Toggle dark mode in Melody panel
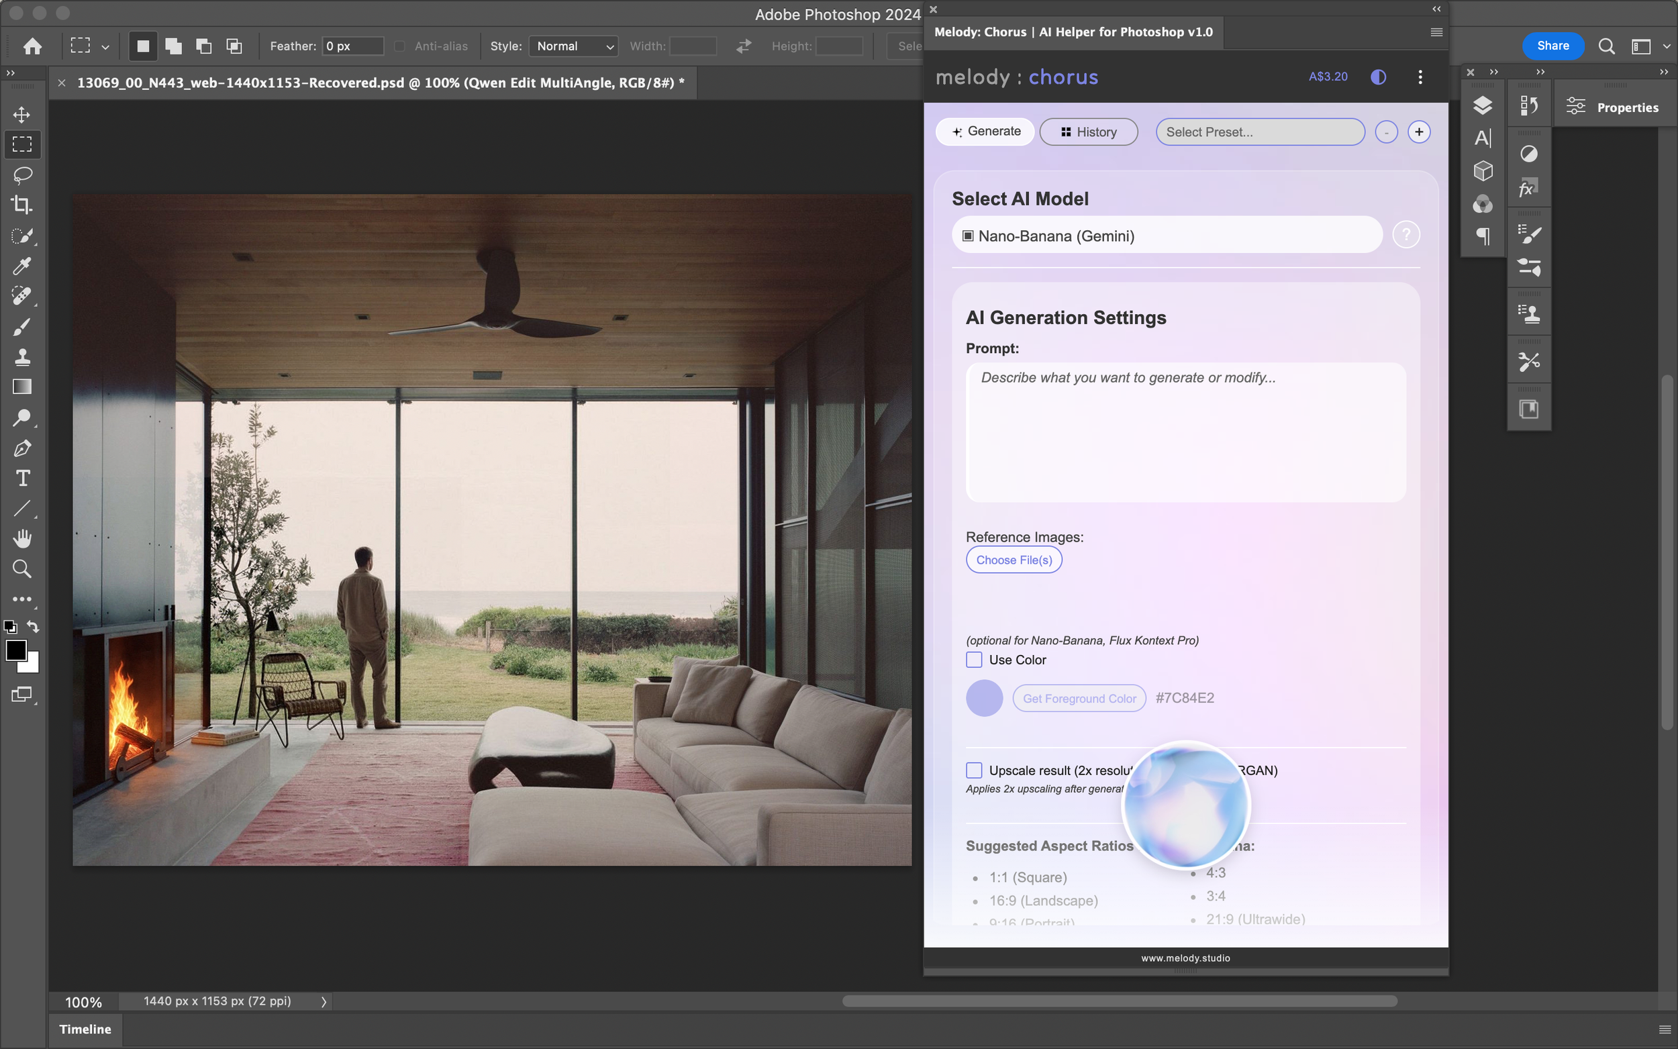Screen dimensions: 1678x1049 coord(1379,77)
